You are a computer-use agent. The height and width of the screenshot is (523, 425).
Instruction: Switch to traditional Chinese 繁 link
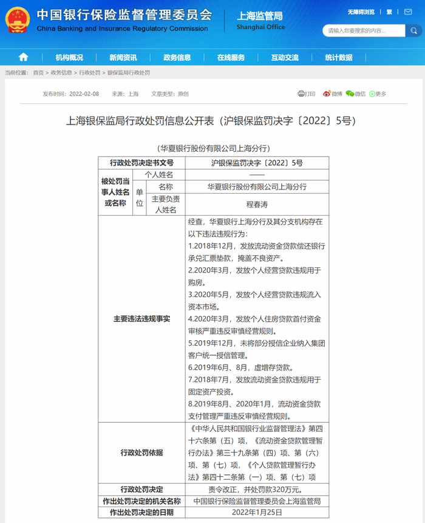(x=389, y=12)
